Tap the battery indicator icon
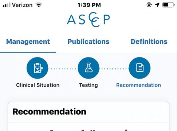Image resolution: width=177 pixels, height=131 pixels. click(x=168, y=5)
